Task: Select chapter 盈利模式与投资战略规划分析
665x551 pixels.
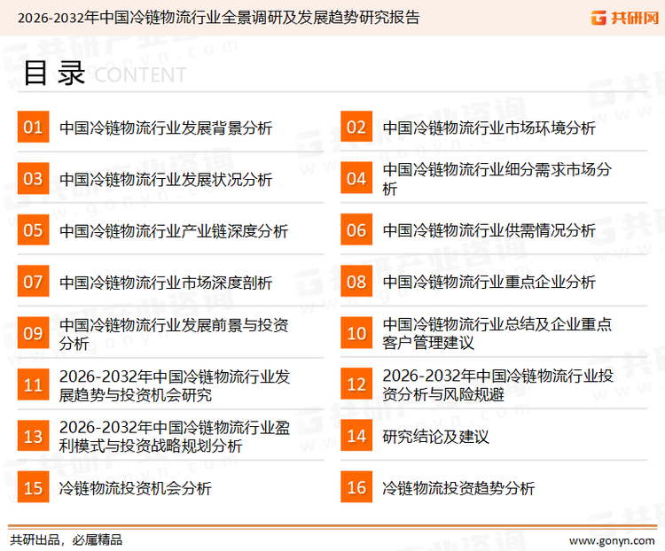Action: click(x=174, y=436)
